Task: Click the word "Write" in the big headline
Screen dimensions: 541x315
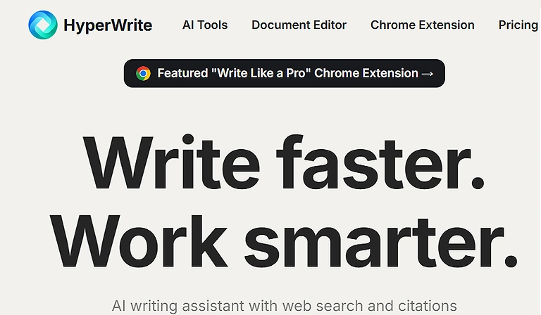Action: tap(171, 162)
